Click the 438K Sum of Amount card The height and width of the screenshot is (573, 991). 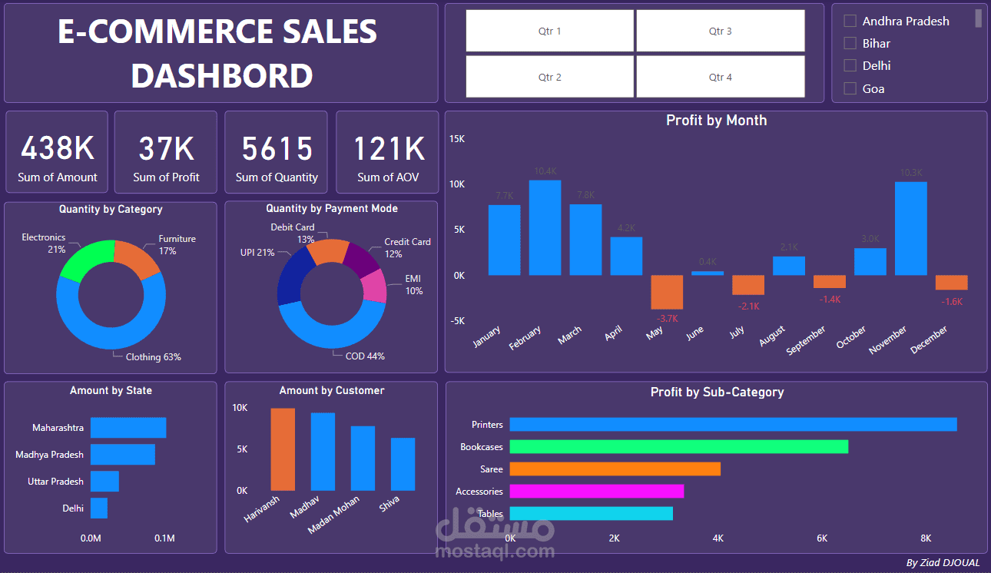tap(57, 151)
